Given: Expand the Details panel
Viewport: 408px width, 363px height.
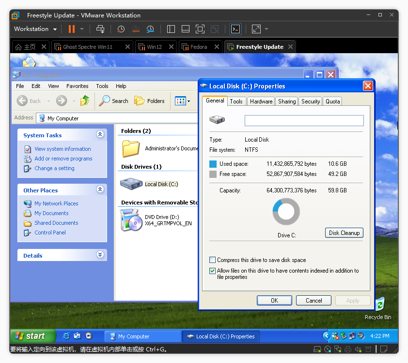Looking at the screenshot, I should pos(100,255).
